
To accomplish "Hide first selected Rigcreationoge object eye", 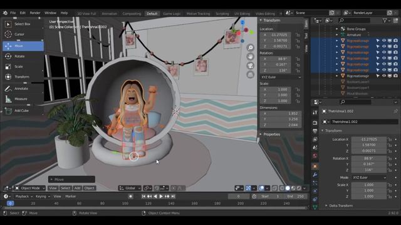I will [384, 41].
